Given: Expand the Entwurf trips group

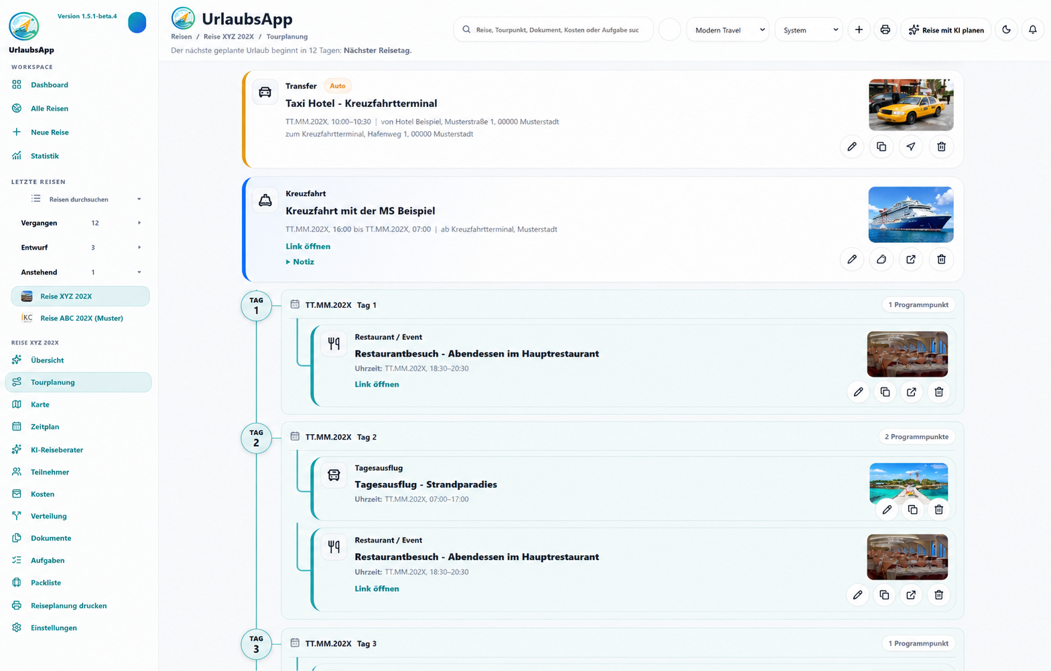Looking at the screenshot, I should [80, 248].
